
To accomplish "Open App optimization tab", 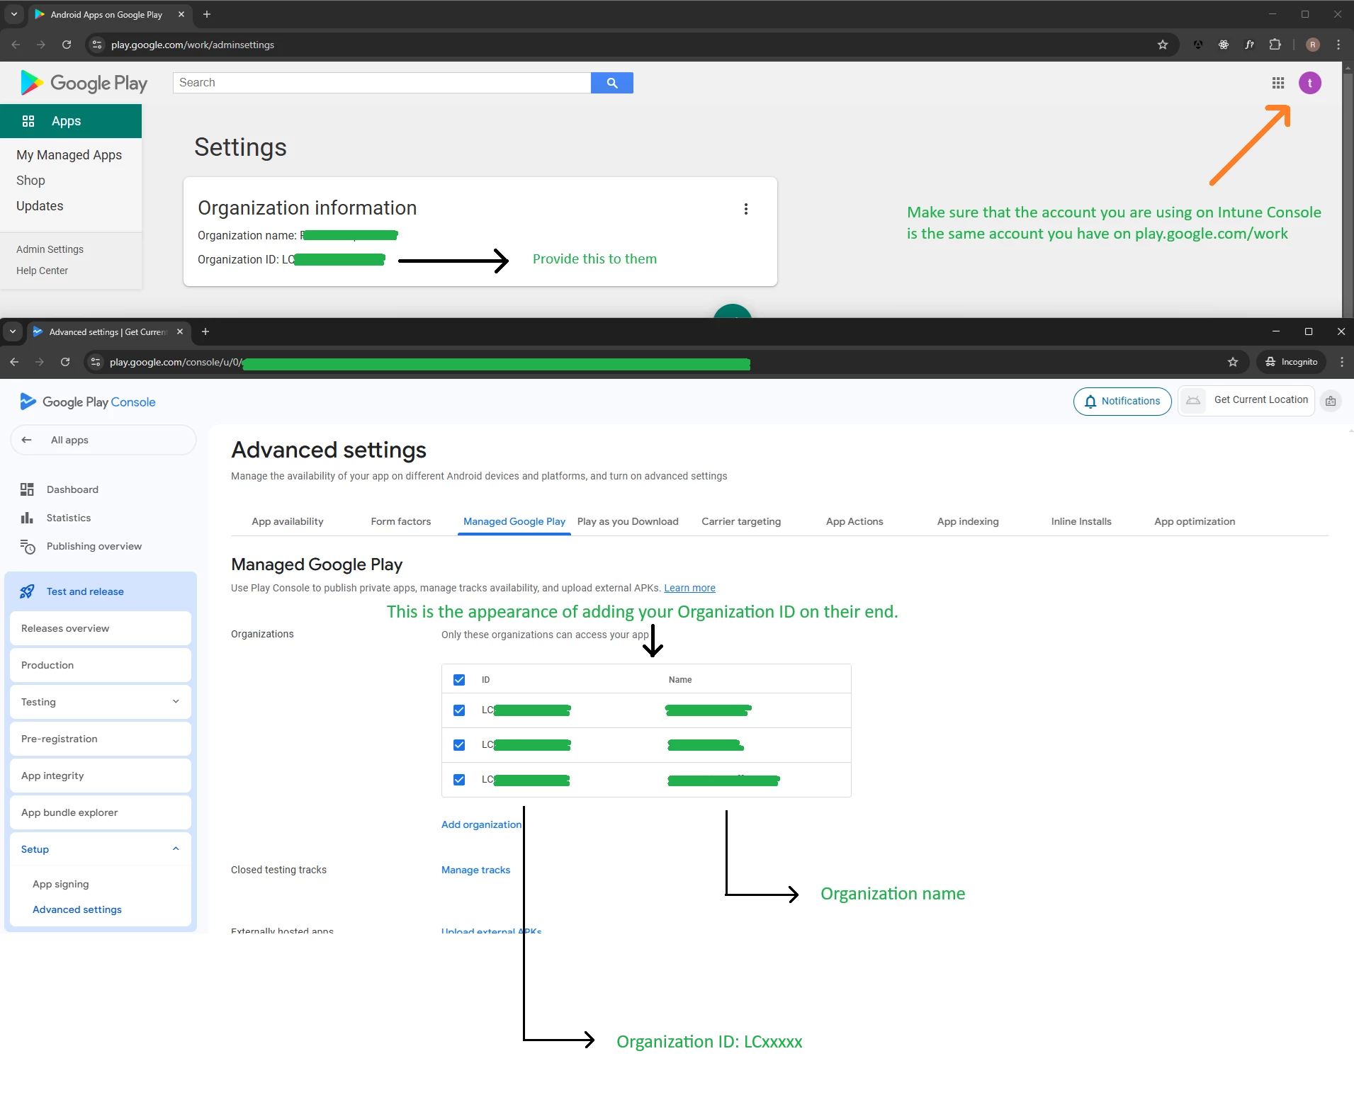I will (1195, 521).
